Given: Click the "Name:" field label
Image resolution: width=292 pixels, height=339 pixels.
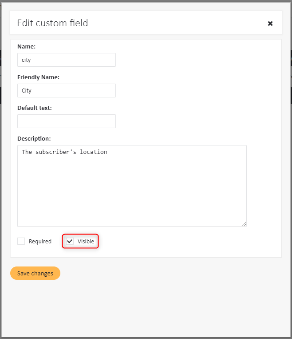Looking at the screenshot, I should click(26, 46).
